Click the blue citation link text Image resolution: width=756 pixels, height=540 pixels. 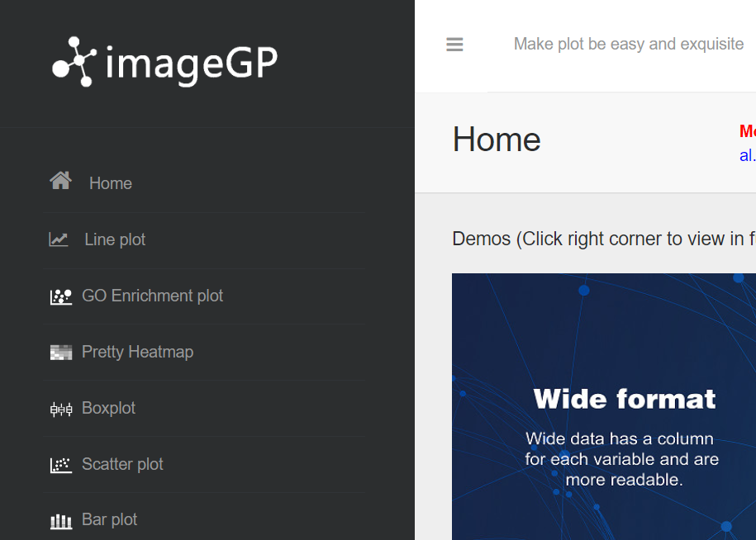coord(747,155)
